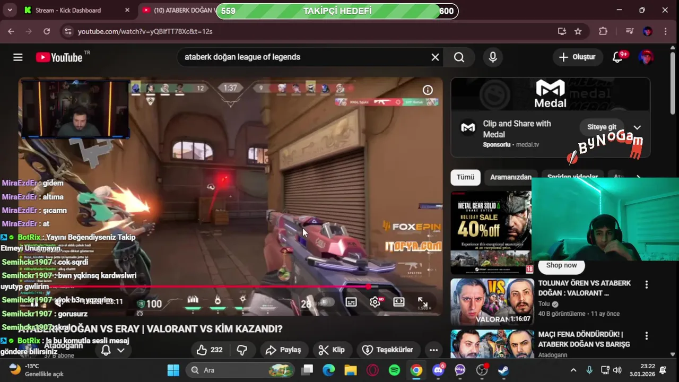
Task: Enter fullscreen video mode
Action: [423, 302]
